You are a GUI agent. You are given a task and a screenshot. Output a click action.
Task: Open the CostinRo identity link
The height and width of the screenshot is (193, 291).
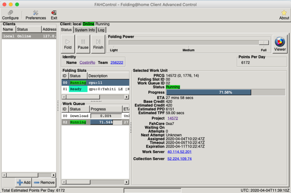click(x=87, y=62)
